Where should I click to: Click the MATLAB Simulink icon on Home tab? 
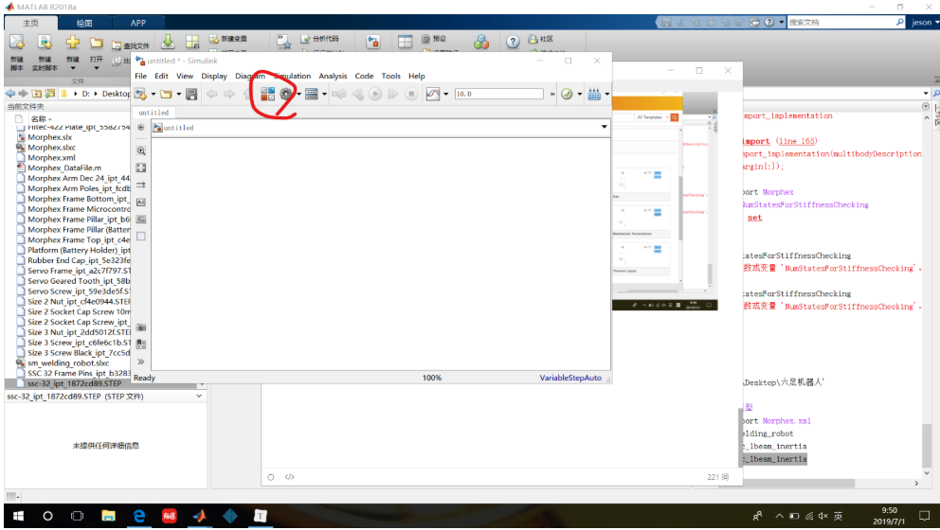coord(373,42)
